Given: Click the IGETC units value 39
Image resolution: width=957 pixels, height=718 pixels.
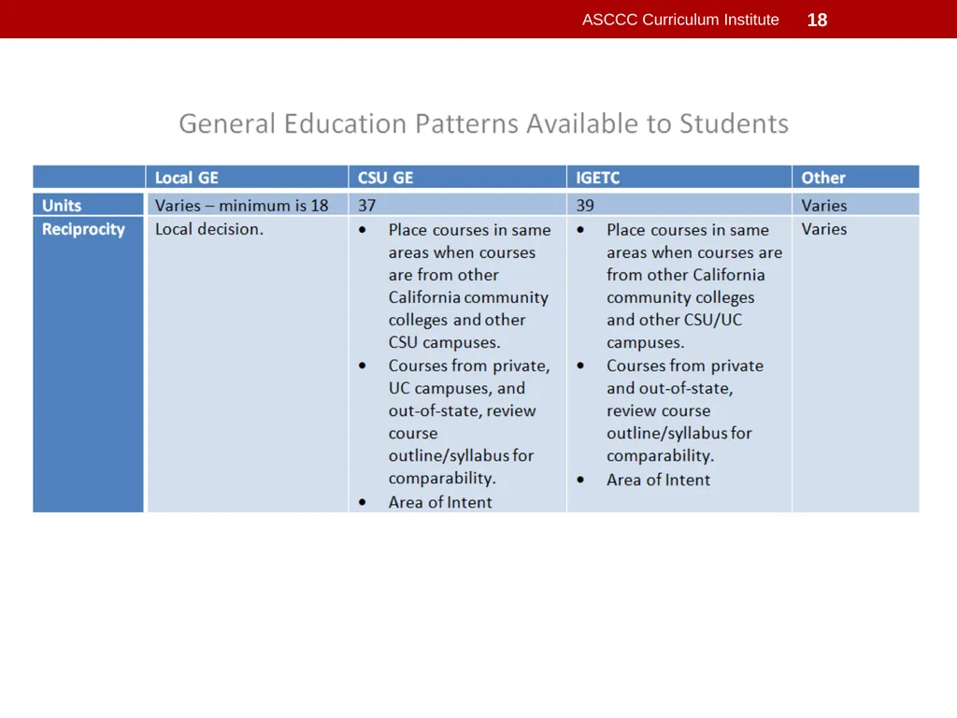Looking at the screenshot, I should (585, 205).
